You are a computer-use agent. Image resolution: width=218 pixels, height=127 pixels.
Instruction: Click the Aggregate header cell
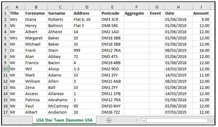(x=136, y=13)
